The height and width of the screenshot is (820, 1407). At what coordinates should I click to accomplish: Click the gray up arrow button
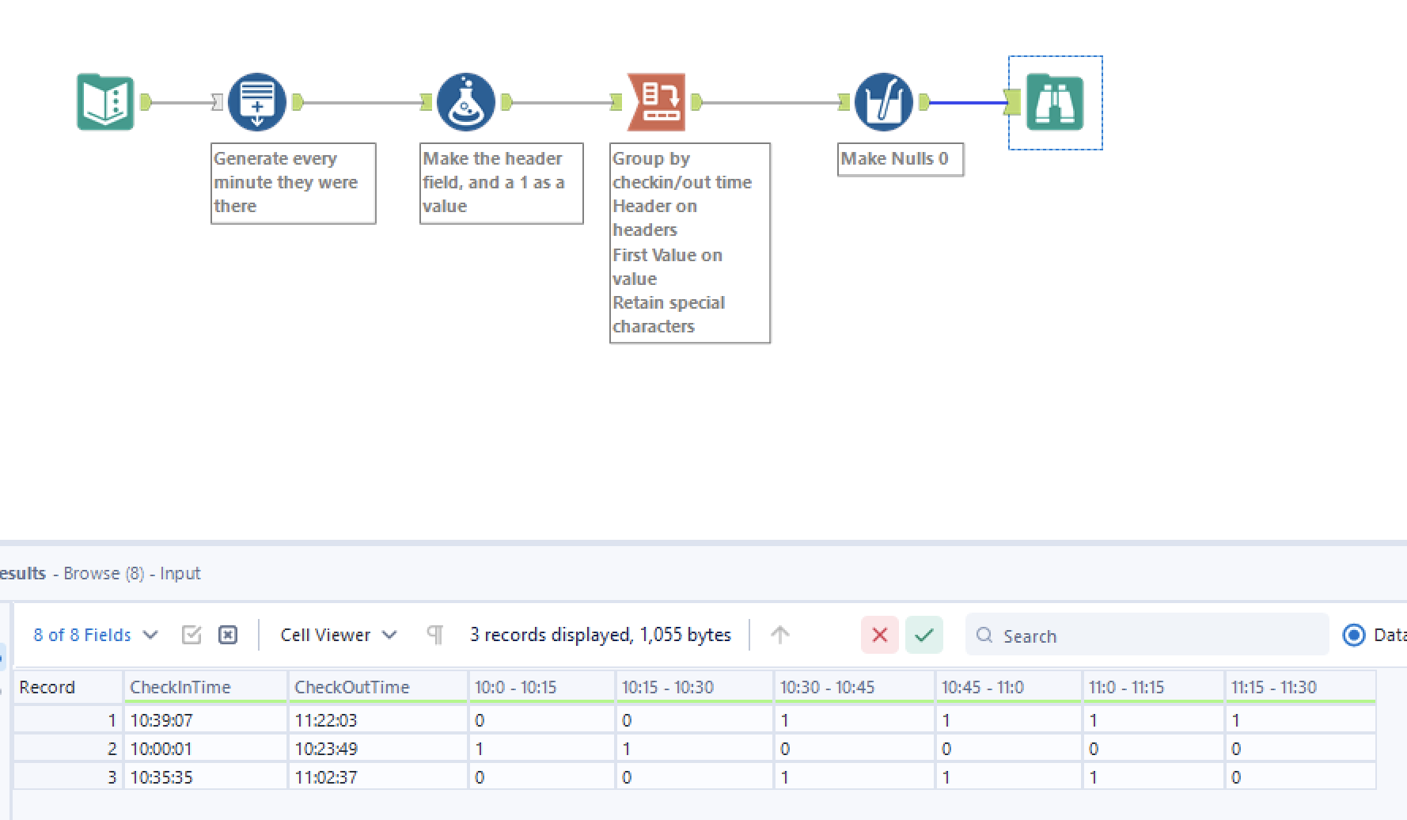(780, 634)
